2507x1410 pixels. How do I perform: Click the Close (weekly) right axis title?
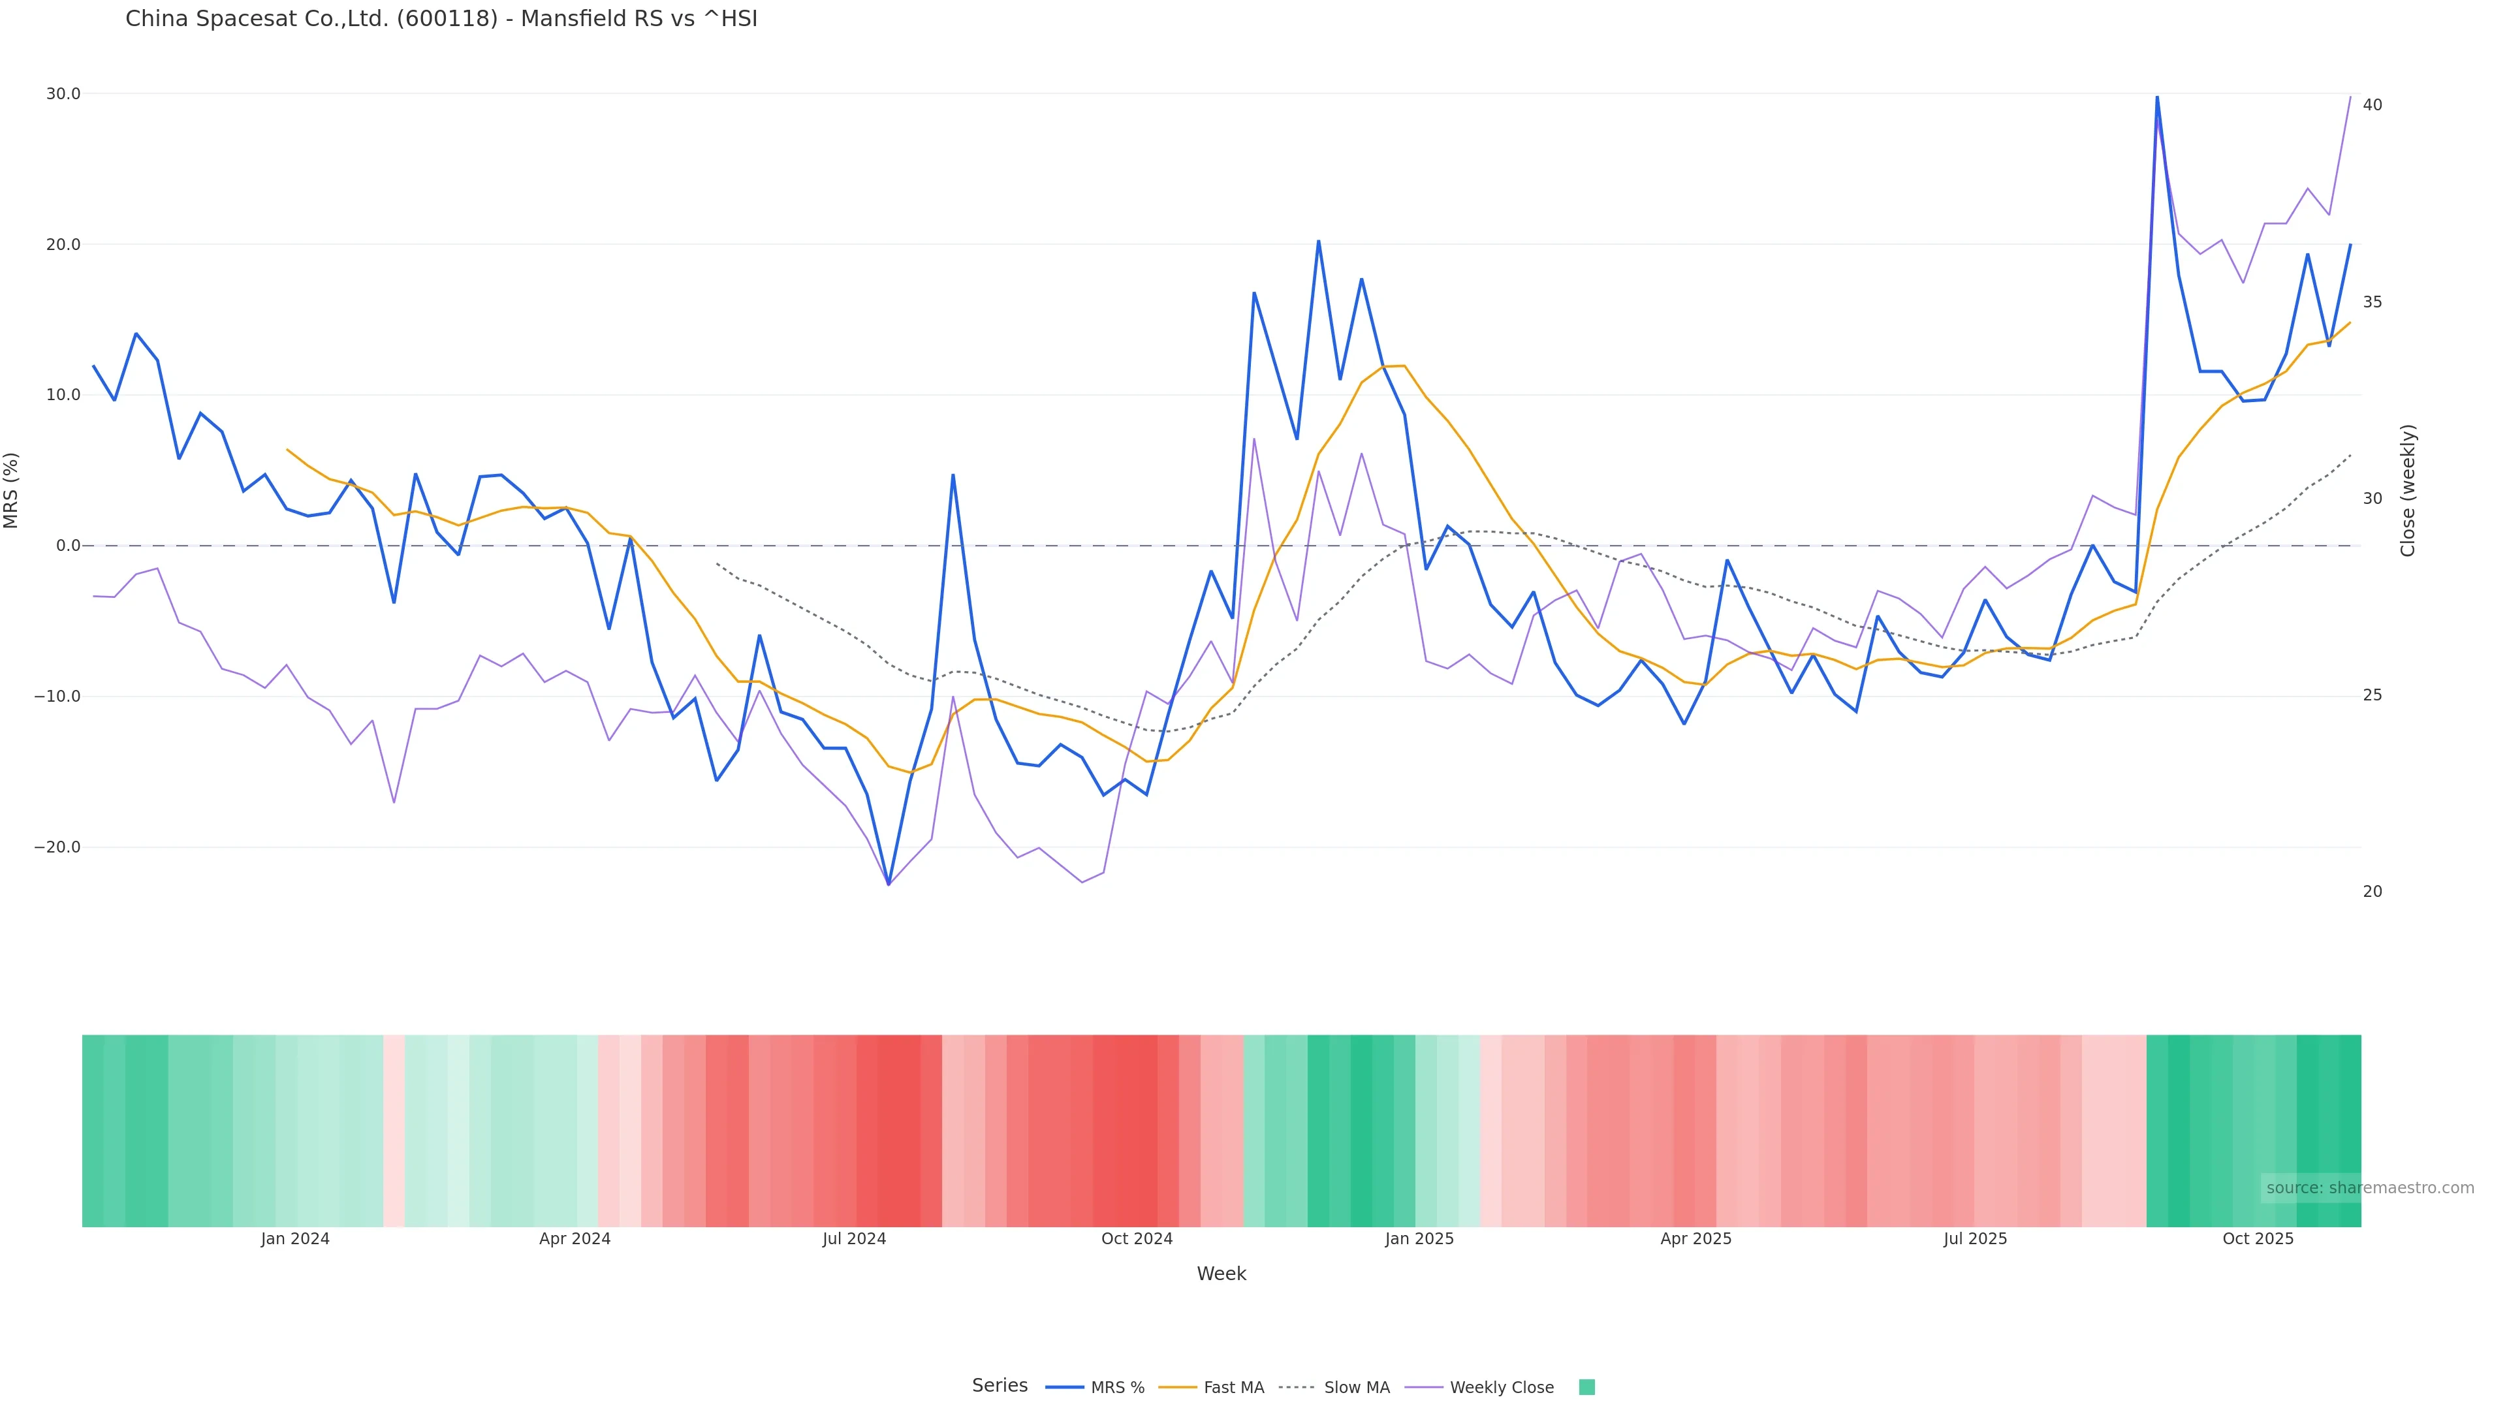point(2408,490)
